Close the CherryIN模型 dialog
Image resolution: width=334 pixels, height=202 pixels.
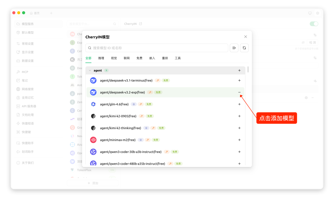(245, 37)
